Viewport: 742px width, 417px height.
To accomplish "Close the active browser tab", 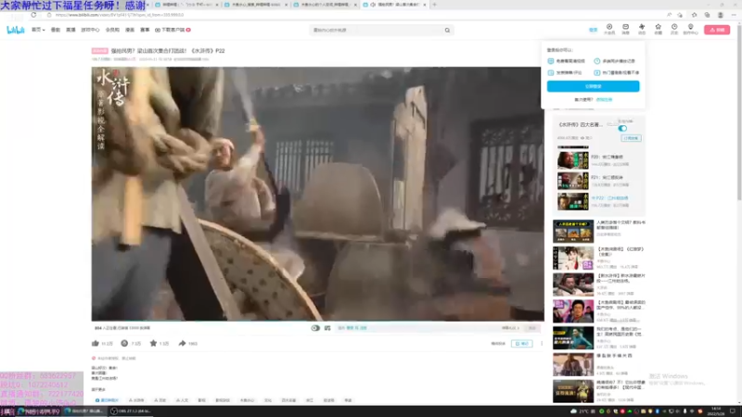I will [x=425, y=5].
